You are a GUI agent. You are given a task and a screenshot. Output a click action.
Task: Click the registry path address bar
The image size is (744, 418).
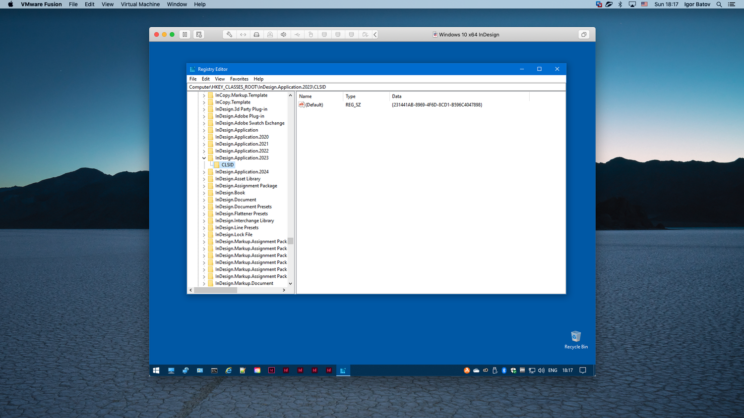[x=376, y=87]
